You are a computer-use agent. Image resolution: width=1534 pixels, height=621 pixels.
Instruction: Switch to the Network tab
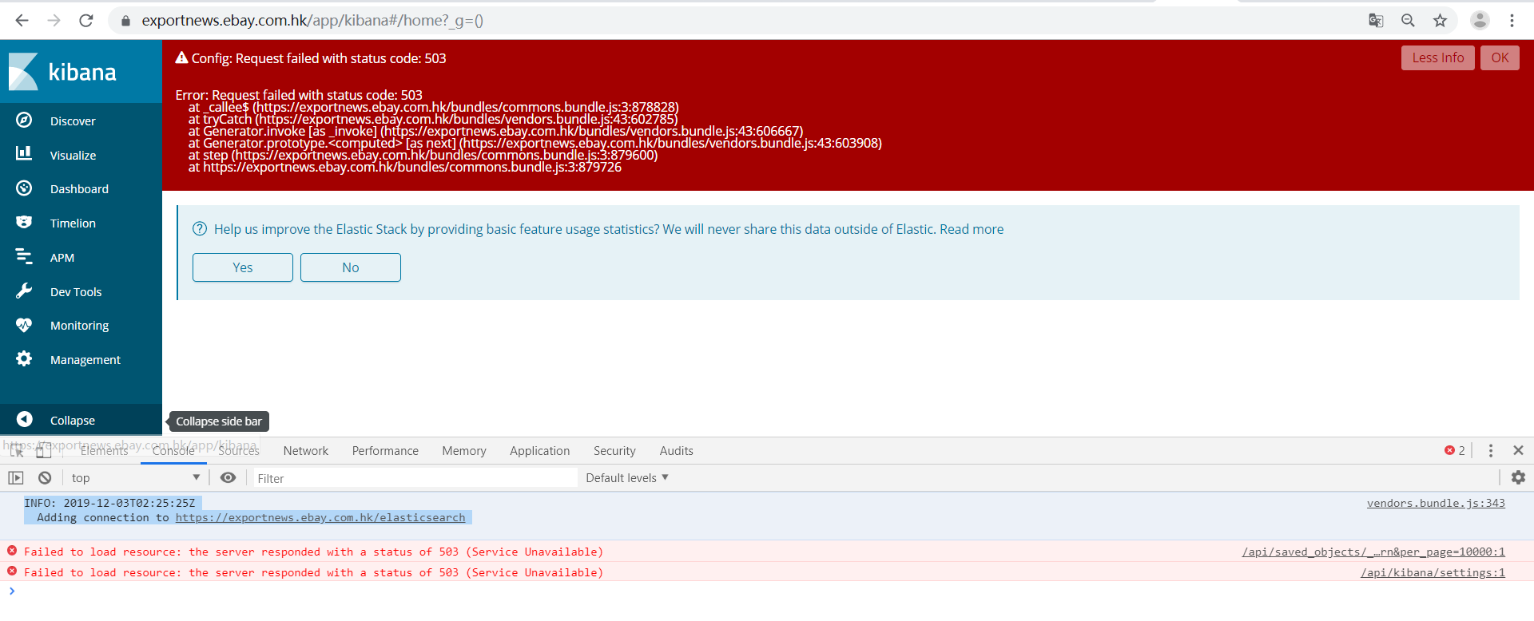point(306,451)
